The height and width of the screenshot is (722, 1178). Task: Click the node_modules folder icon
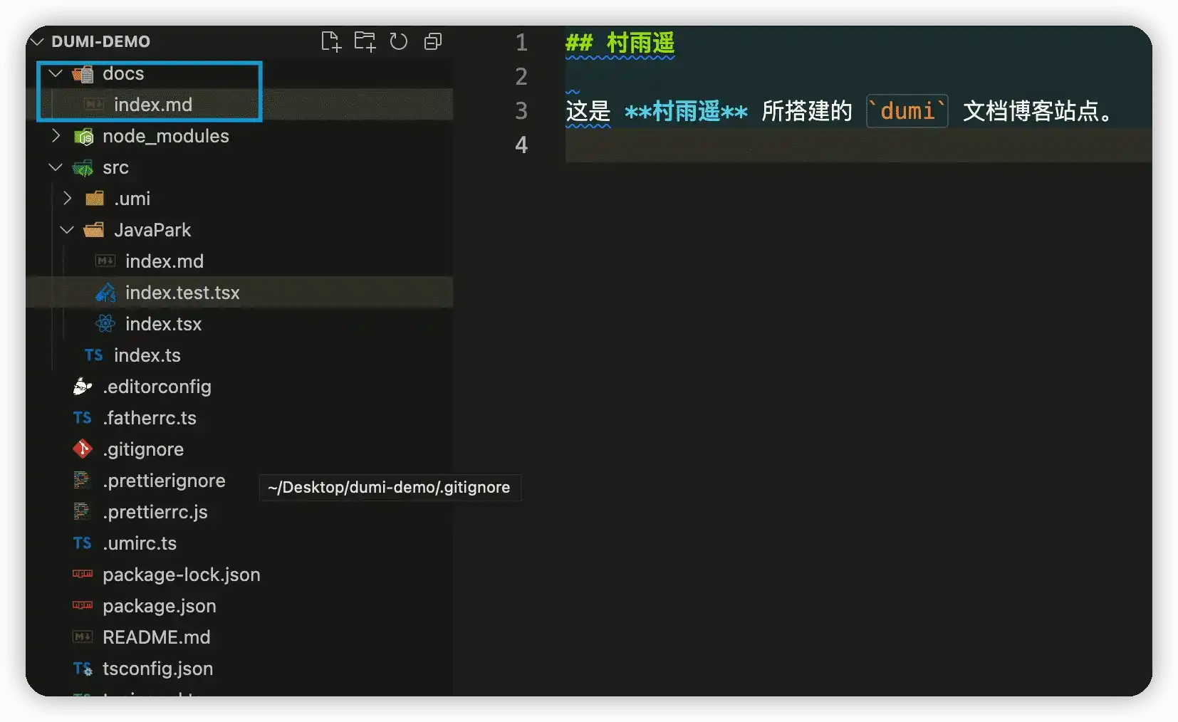coord(83,136)
